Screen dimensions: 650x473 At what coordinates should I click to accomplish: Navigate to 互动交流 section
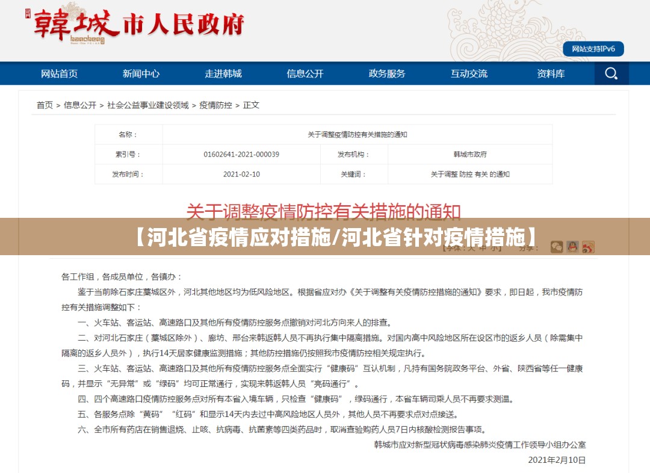click(469, 73)
